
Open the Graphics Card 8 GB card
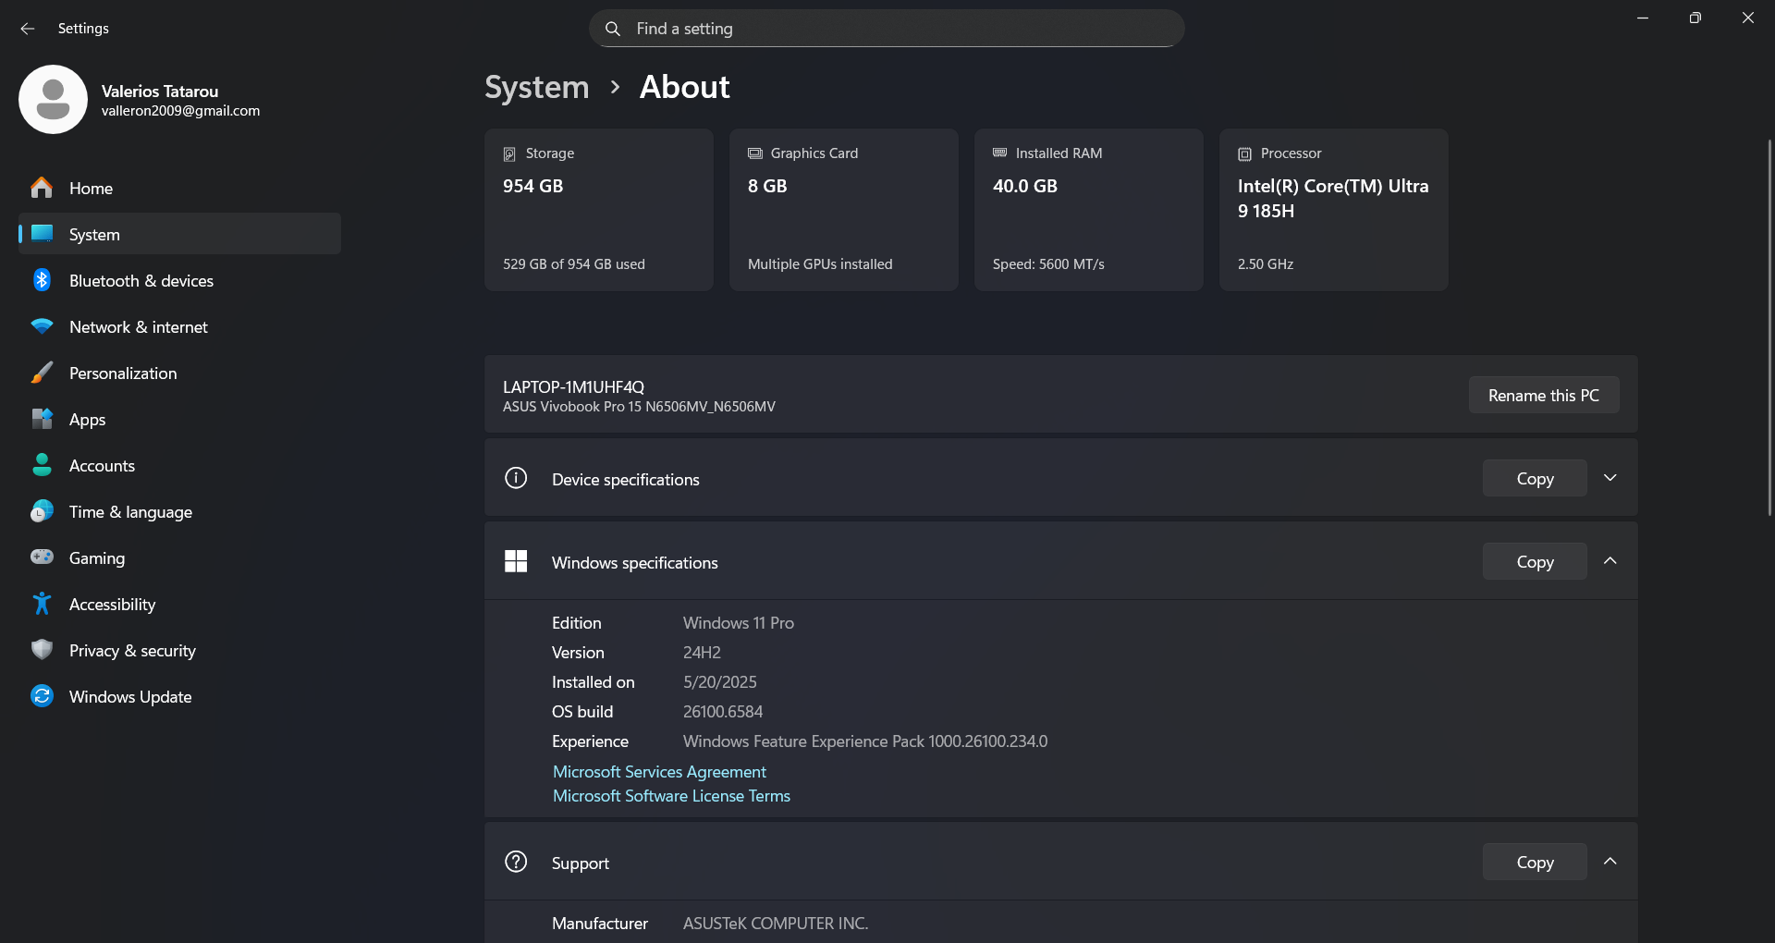(x=844, y=210)
